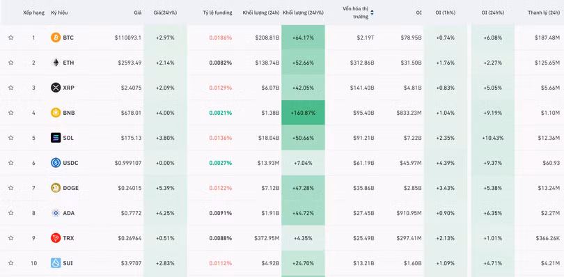Toggle the DOGE favorite star

coord(10,188)
